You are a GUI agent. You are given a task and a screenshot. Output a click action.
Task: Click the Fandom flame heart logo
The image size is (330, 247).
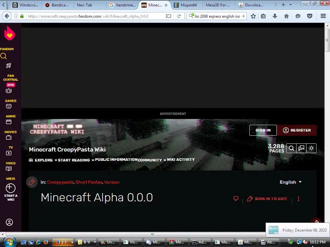(9, 33)
